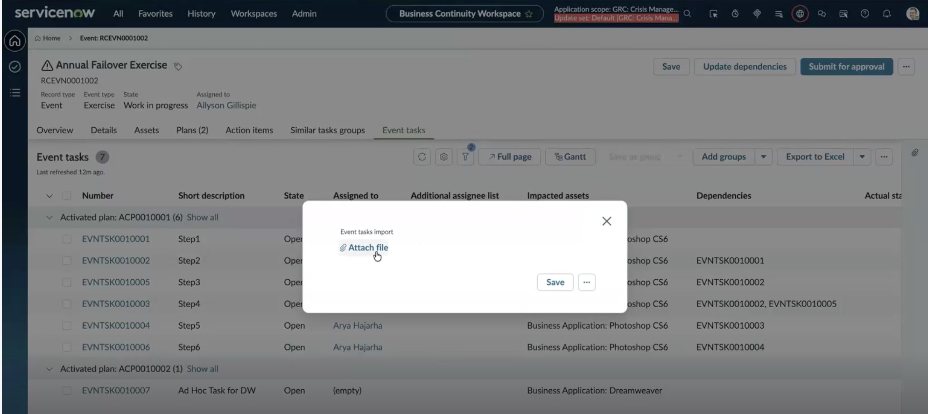This screenshot has width=928, height=414.
Task: Open the filter funnel icon
Action: 465,157
